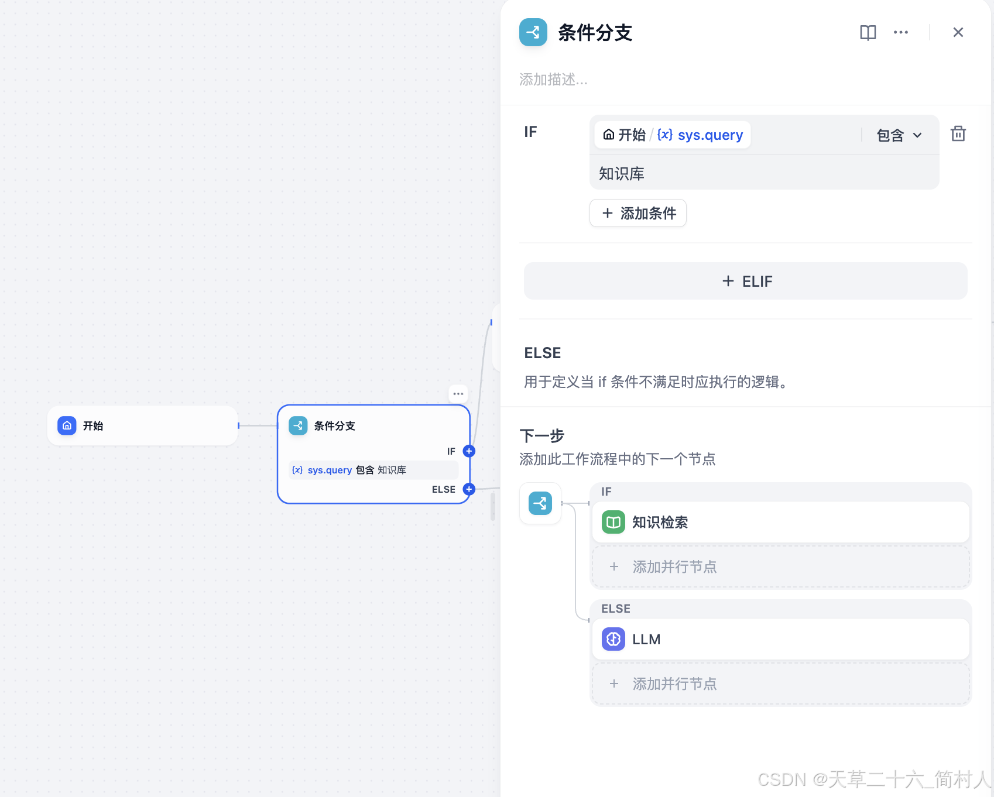Click the 条件分支 icon beside the panel title

coord(533,33)
